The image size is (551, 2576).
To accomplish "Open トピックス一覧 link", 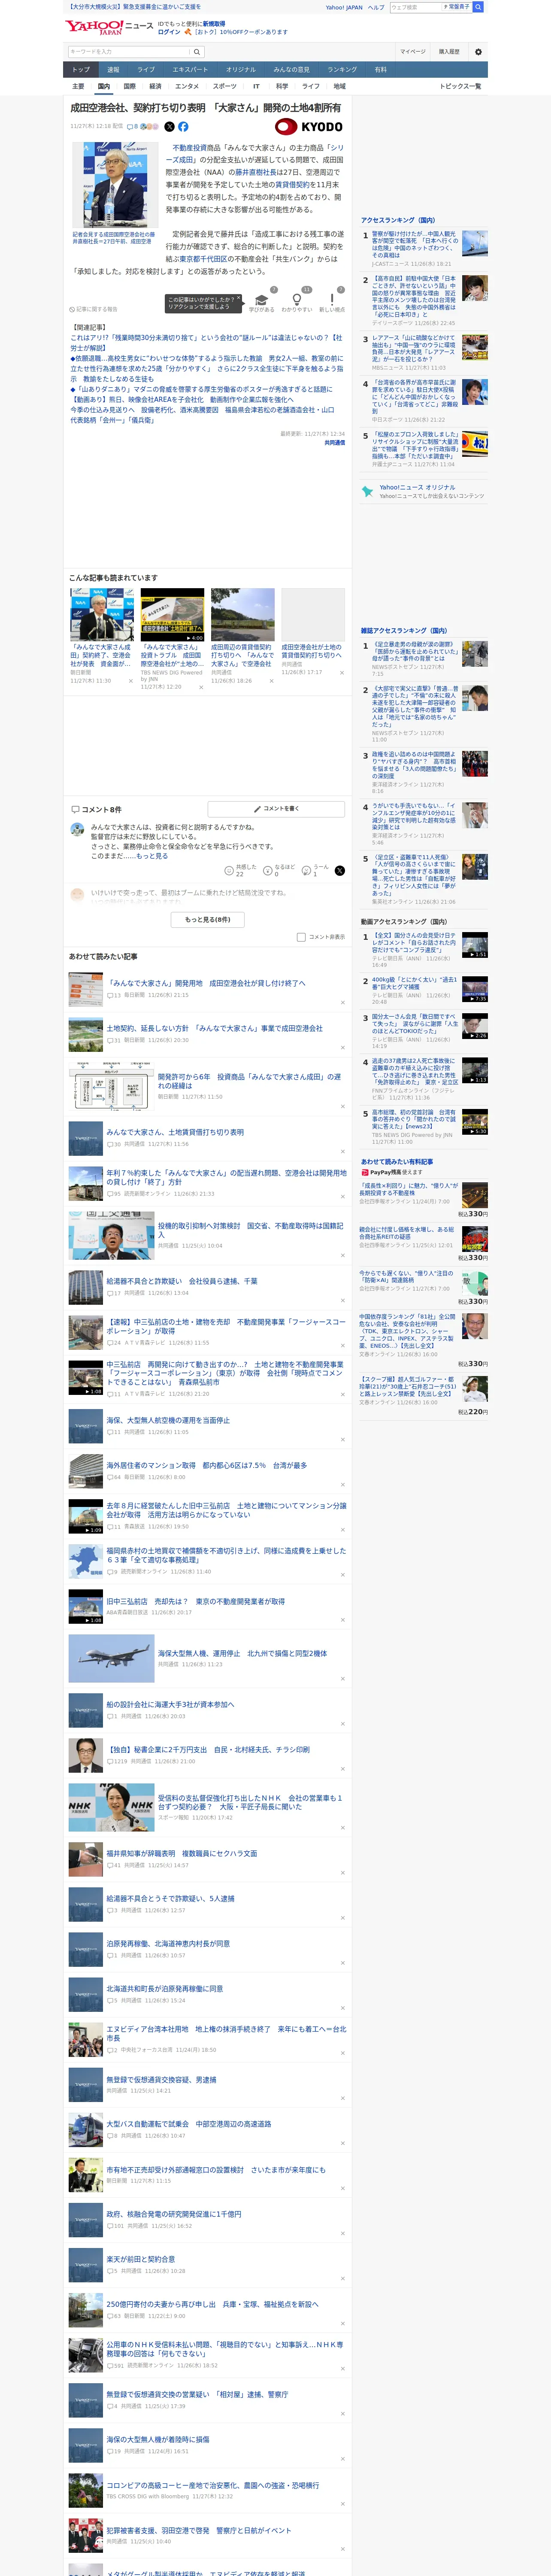I will [460, 86].
